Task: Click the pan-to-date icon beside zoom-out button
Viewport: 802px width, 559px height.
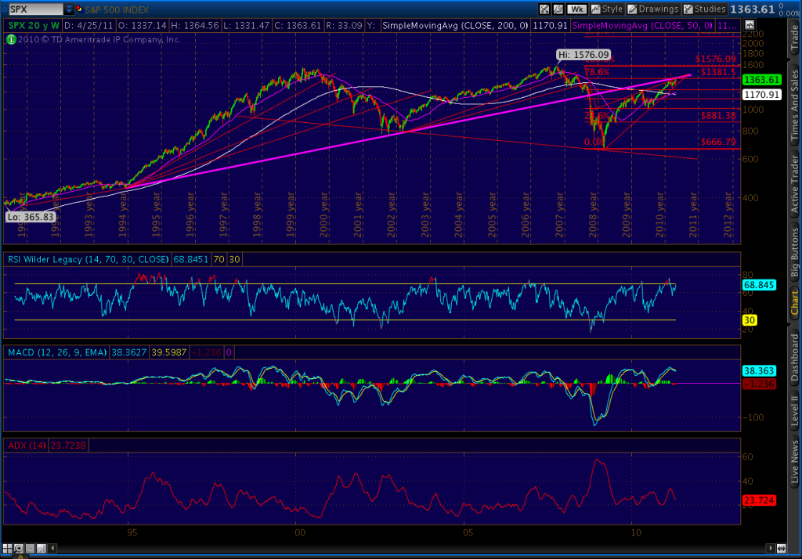Action: click(x=41, y=548)
